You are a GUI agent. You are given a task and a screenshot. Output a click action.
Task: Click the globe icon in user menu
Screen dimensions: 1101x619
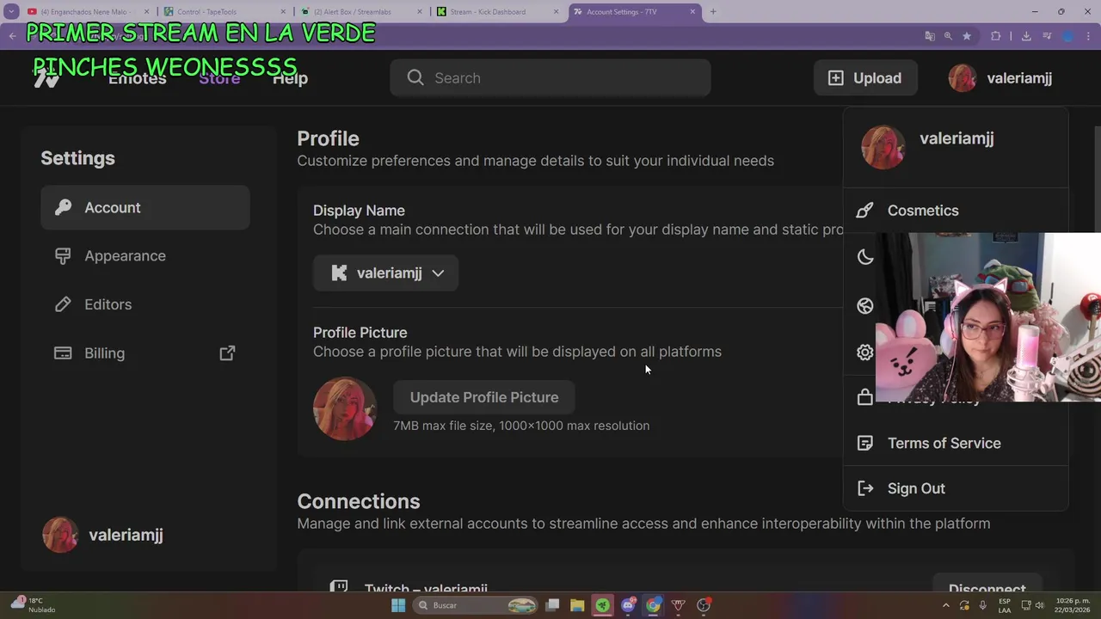point(865,306)
